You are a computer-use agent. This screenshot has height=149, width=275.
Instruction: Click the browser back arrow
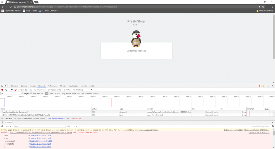click(2, 7)
